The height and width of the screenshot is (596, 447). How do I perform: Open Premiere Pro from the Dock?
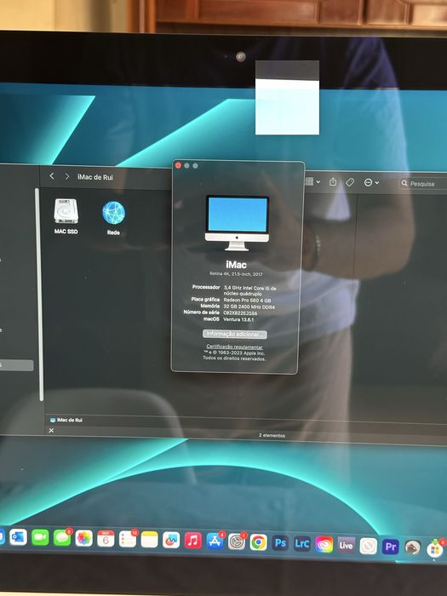pyautogui.click(x=390, y=547)
